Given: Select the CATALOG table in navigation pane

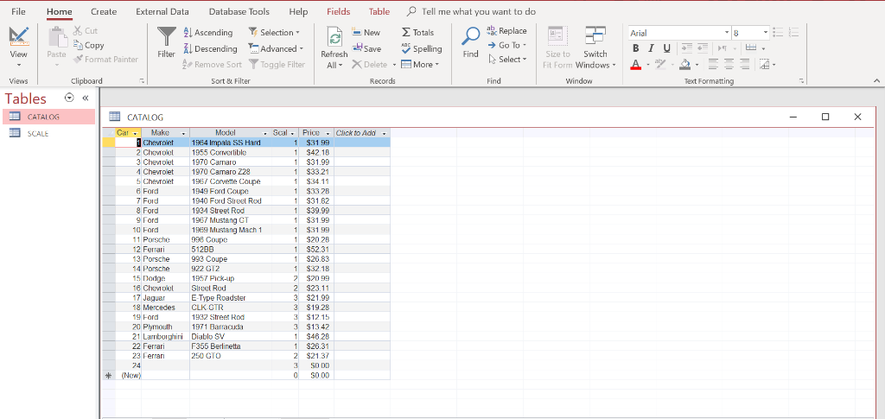Looking at the screenshot, I should (x=48, y=117).
